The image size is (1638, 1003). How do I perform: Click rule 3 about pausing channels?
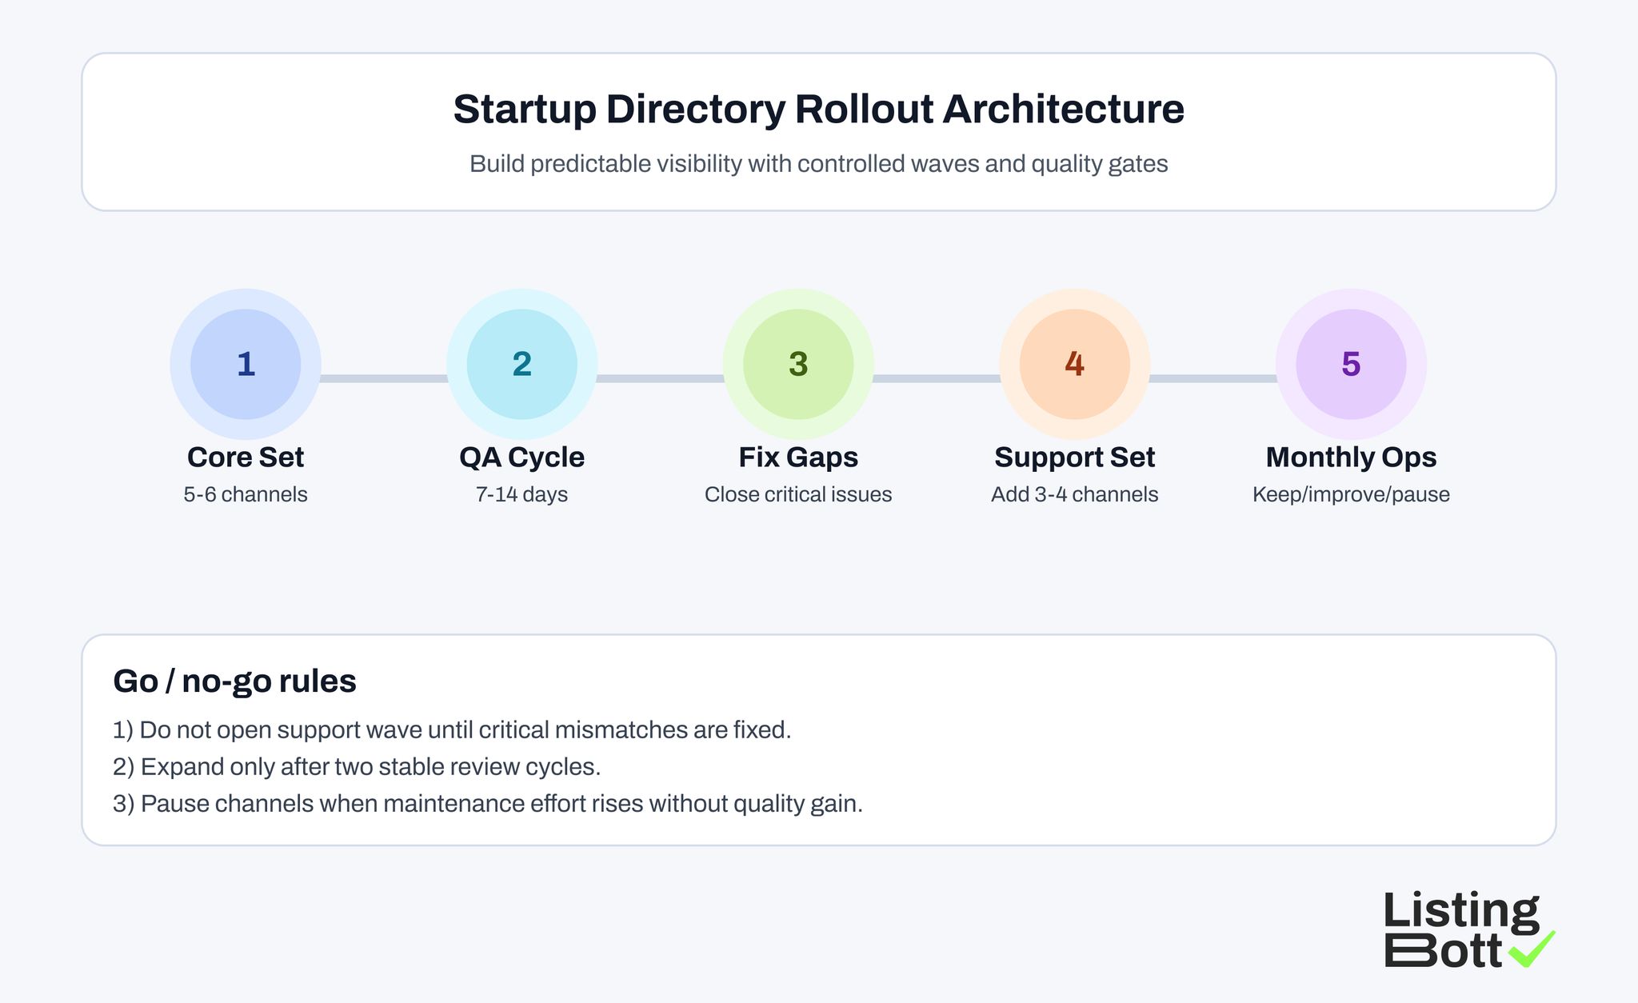[x=488, y=803]
